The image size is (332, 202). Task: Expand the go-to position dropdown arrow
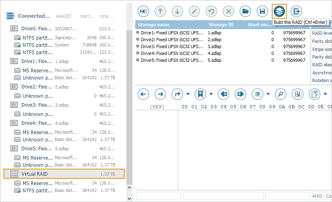point(188,95)
